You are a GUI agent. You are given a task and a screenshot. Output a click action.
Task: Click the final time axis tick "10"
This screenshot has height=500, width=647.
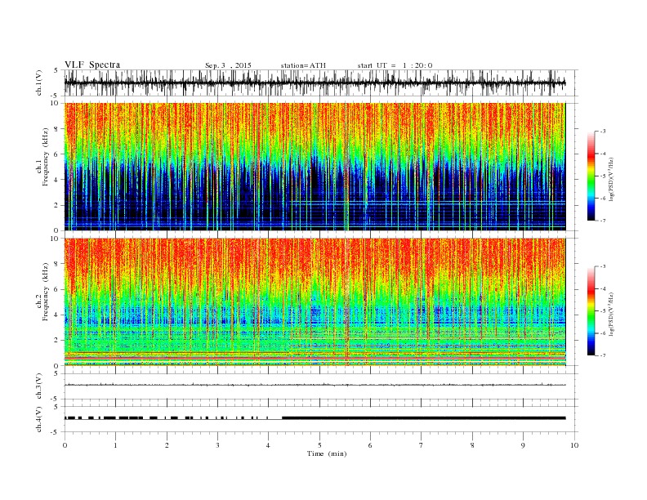tap(574, 445)
